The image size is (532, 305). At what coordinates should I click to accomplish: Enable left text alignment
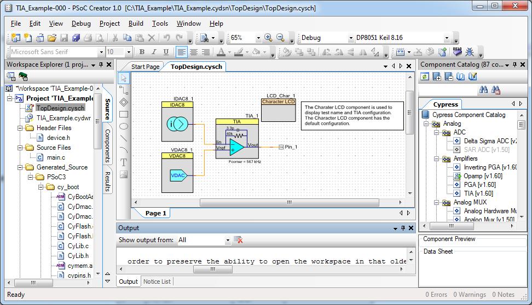[x=181, y=52]
